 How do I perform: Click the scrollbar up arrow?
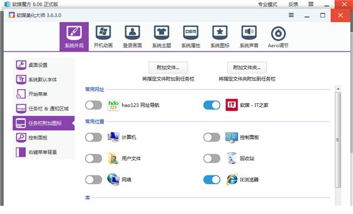click(x=338, y=89)
